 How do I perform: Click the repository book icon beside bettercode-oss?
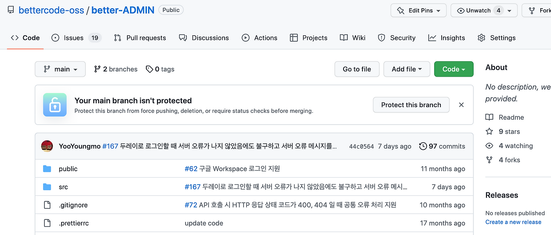click(11, 10)
